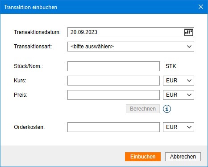
Task: Click into the Transaktionsdatum date field
Action: tap(126, 32)
